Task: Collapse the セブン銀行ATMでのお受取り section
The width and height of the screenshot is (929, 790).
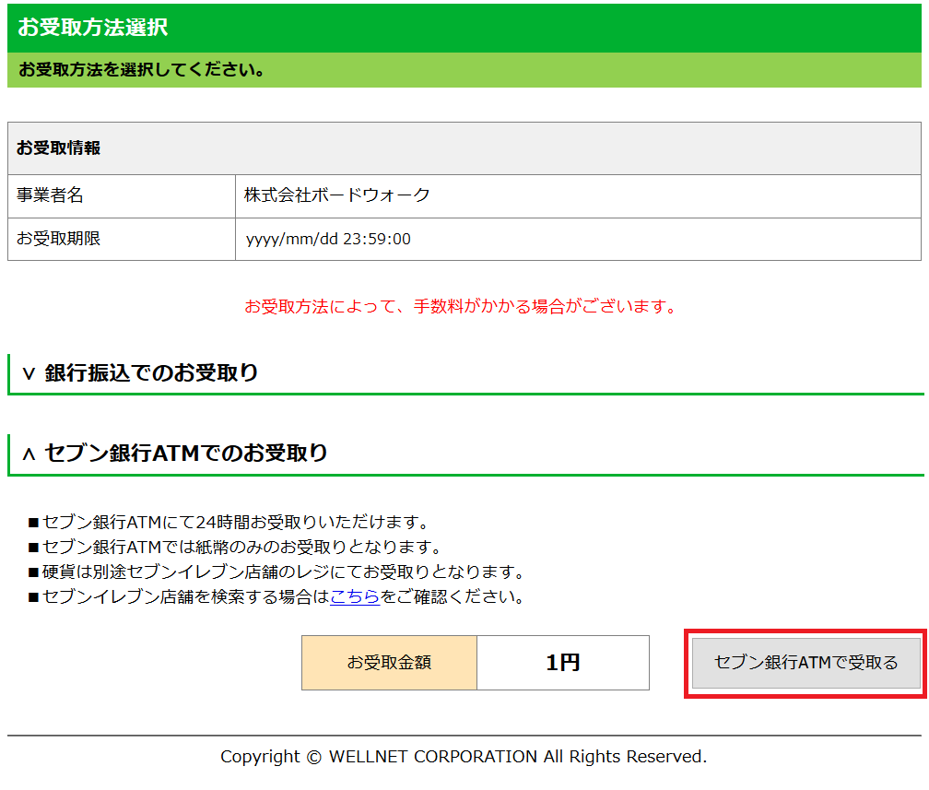Action: [x=186, y=454]
